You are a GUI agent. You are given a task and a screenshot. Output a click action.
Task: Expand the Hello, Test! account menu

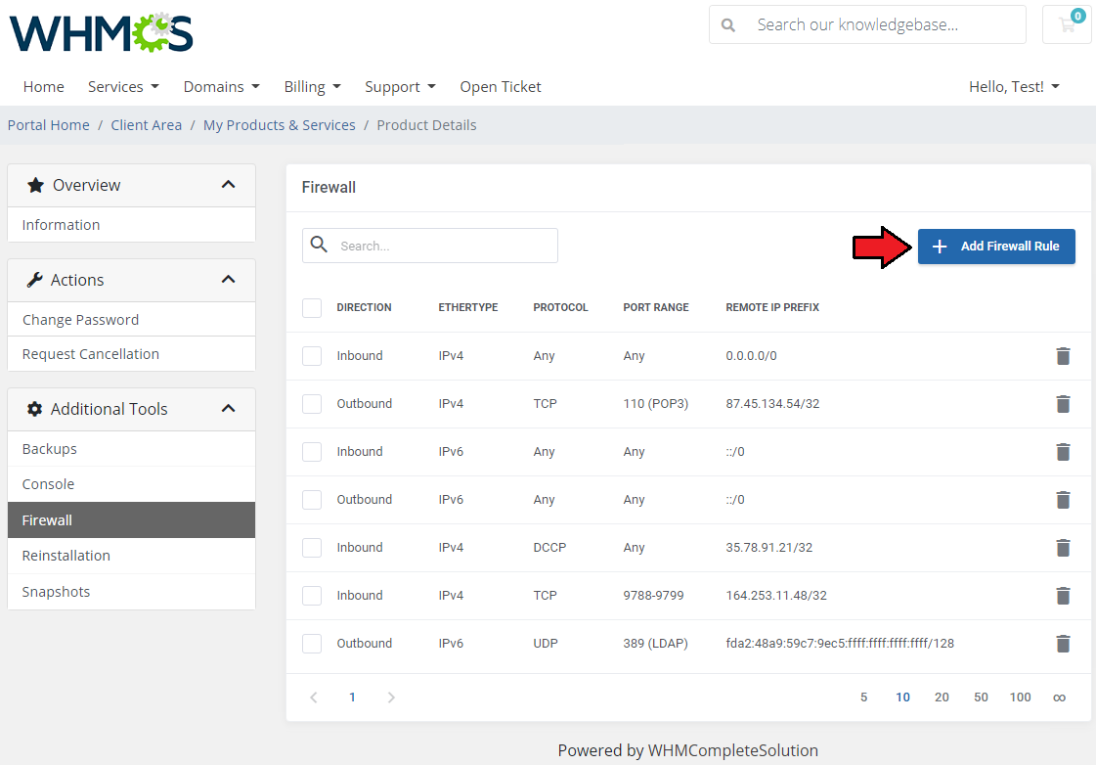pyautogui.click(x=1014, y=87)
